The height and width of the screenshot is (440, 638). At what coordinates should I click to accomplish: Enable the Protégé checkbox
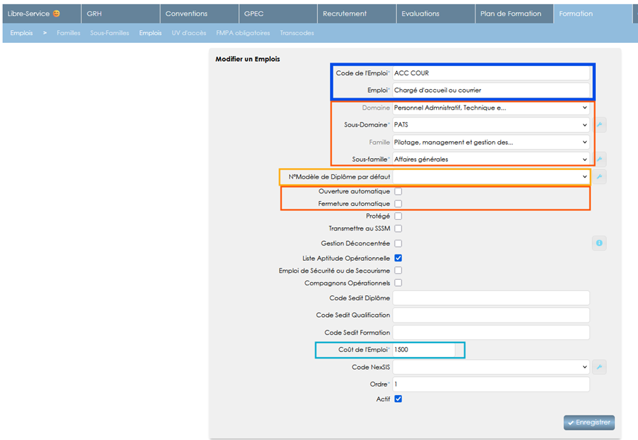[x=398, y=216]
